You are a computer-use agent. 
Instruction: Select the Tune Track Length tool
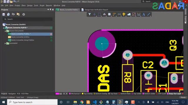(119, 14)
